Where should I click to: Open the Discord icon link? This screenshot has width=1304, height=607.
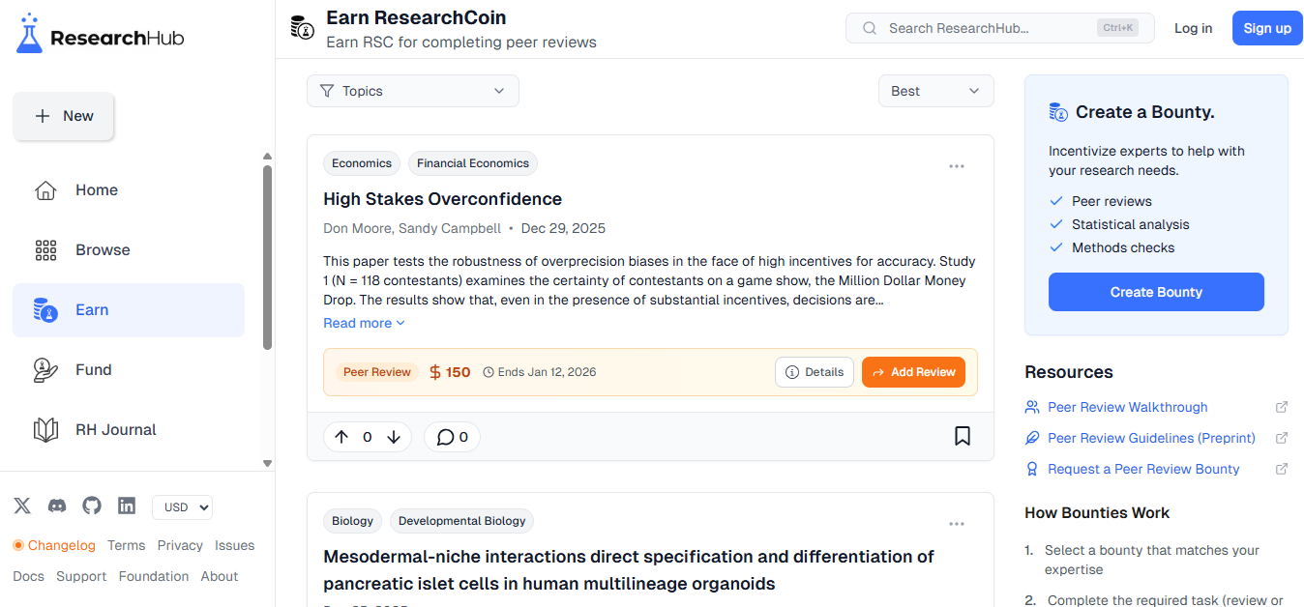tap(57, 506)
